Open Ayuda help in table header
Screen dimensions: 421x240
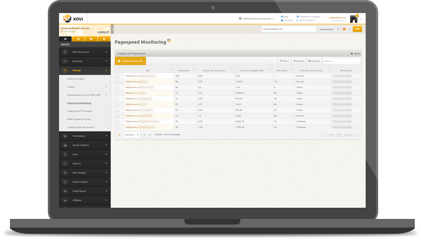pyautogui.click(x=355, y=53)
